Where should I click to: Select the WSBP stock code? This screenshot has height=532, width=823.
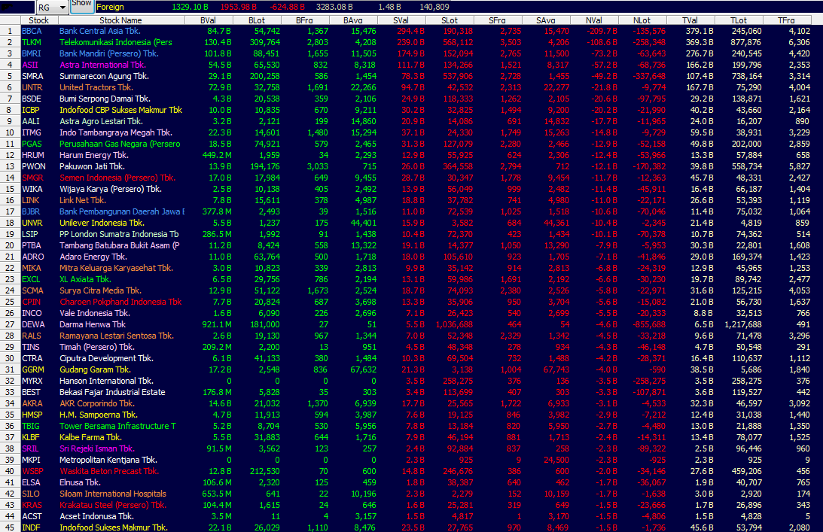[32, 471]
